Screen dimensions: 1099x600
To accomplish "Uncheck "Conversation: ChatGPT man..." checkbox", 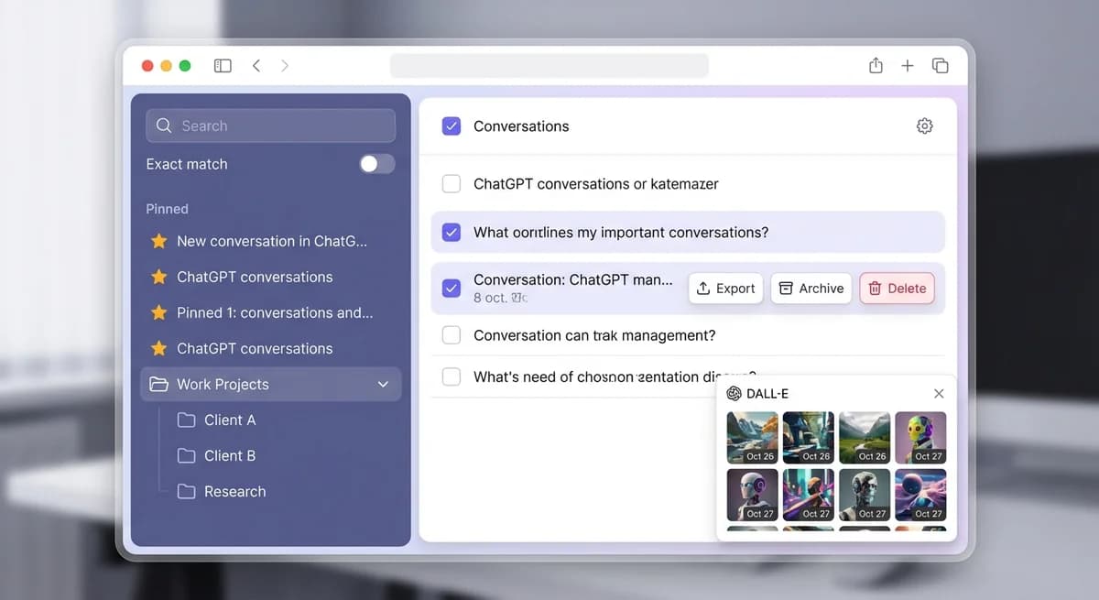I will pos(452,288).
